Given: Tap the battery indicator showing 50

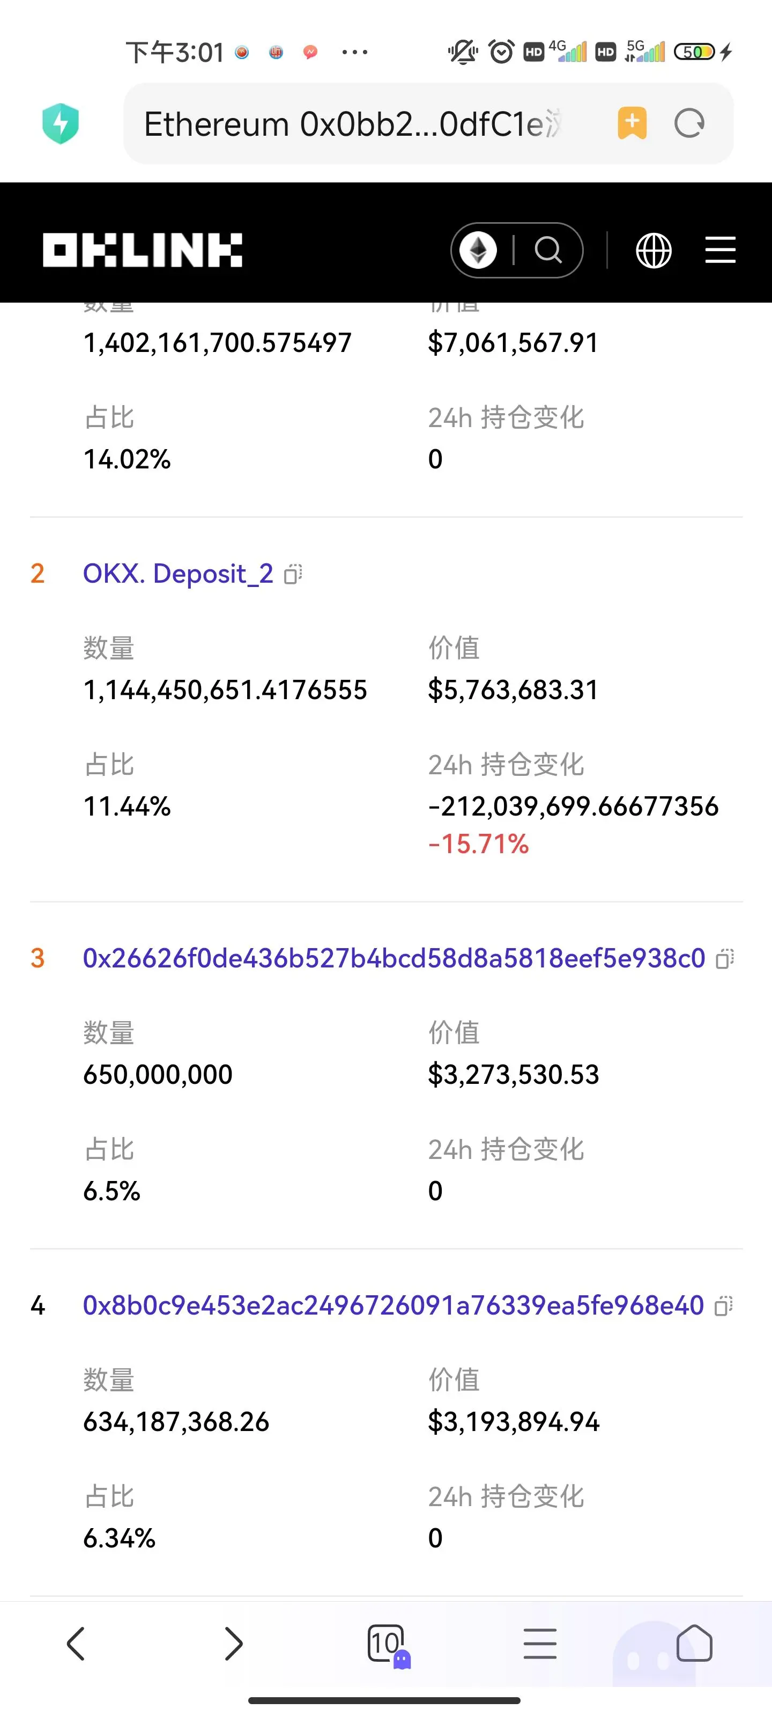Looking at the screenshot, I should click(695, 52).
